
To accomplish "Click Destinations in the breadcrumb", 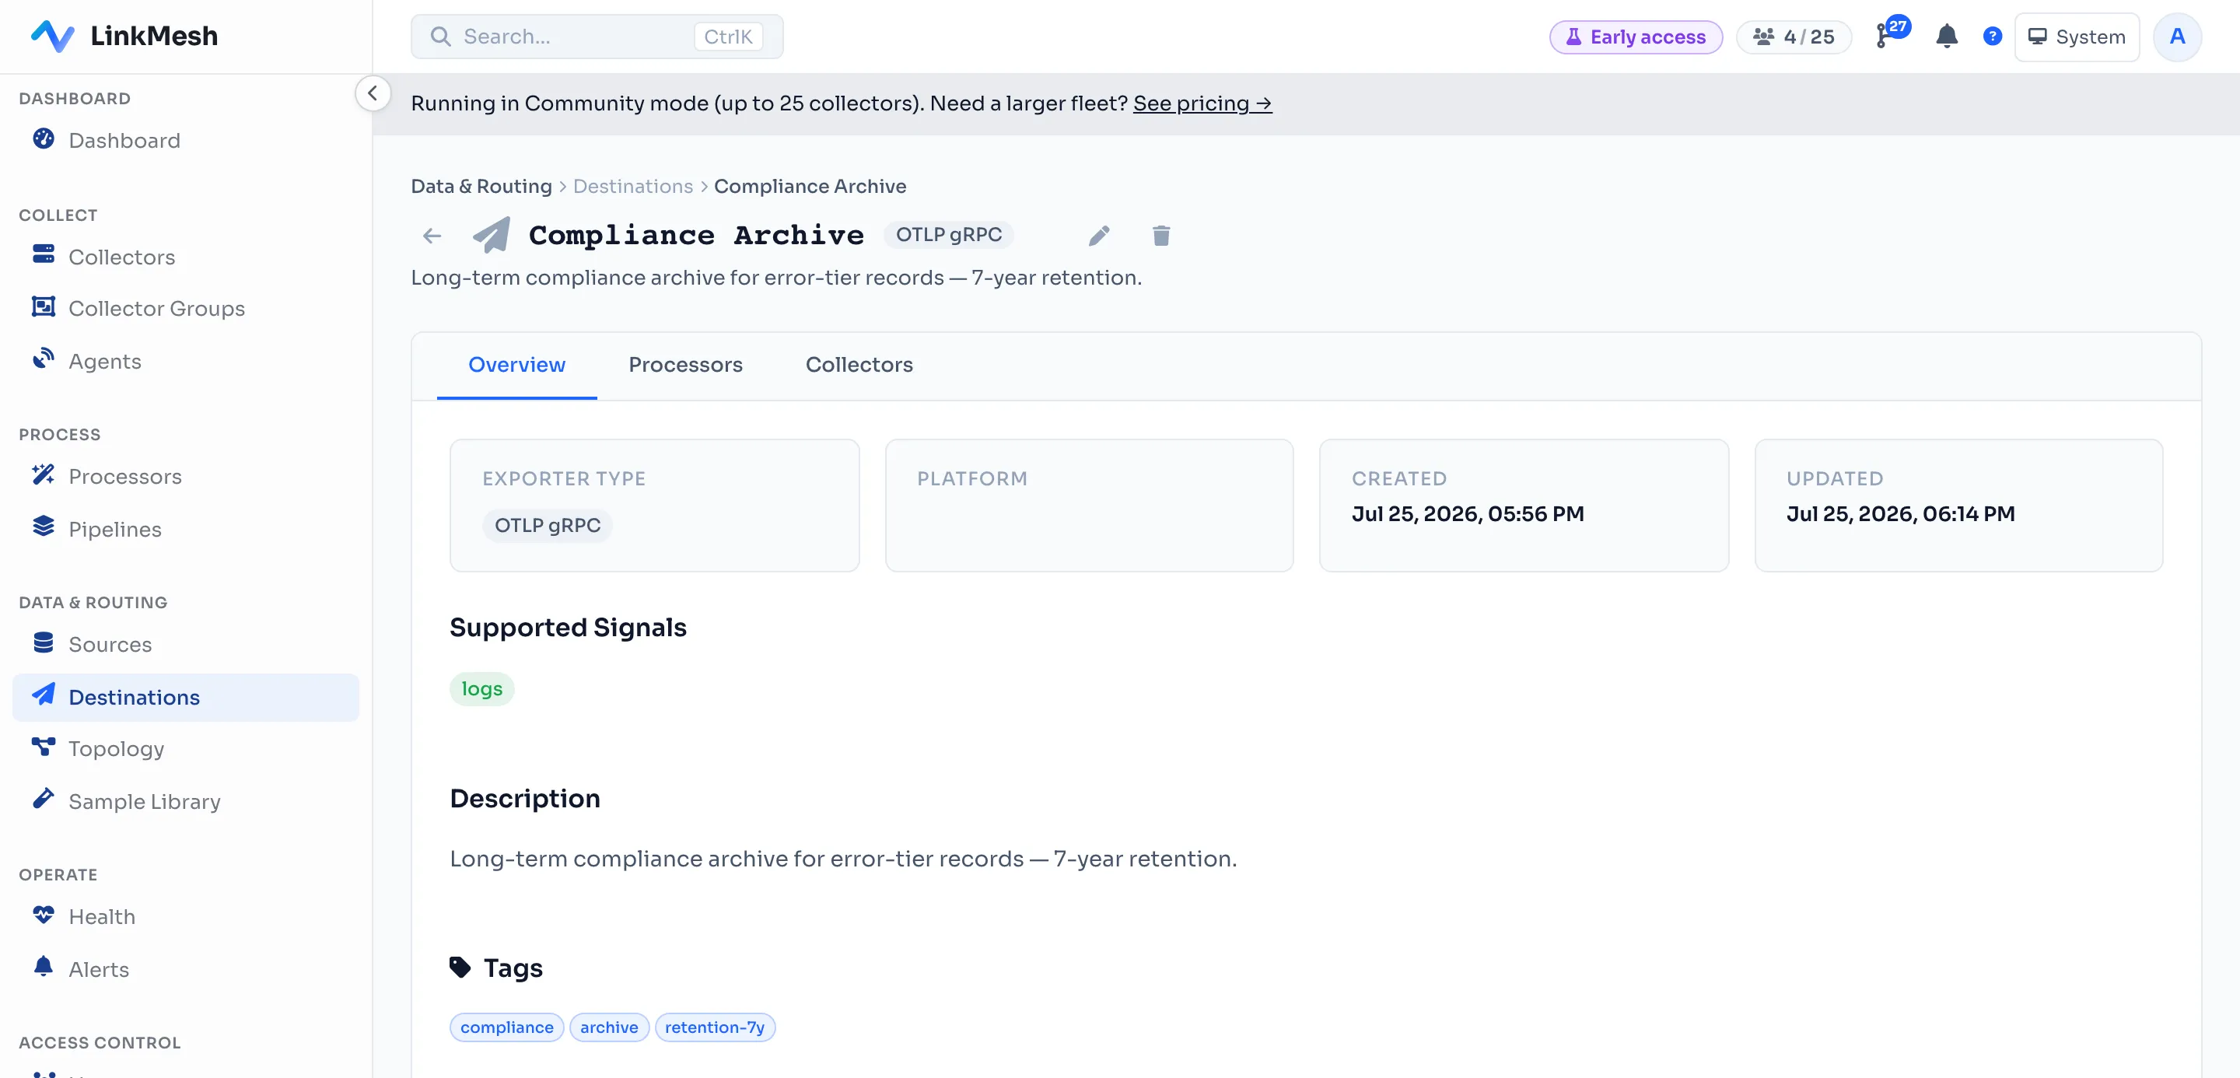I will (633, 186).
